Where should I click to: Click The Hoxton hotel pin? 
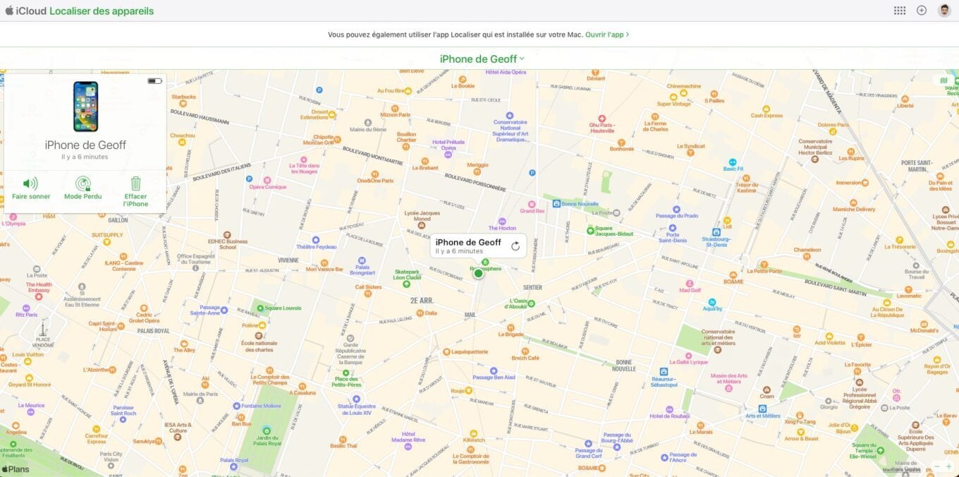point(502,220)
